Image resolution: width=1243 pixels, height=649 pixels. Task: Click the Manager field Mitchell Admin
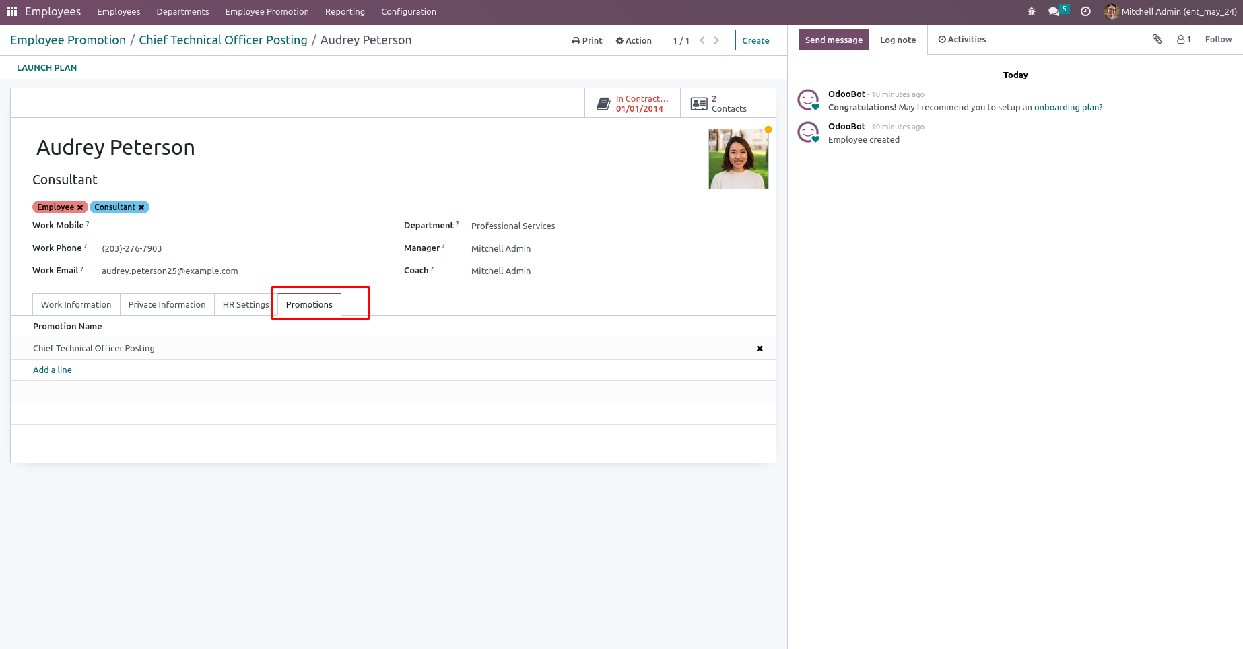coord(501,248)
